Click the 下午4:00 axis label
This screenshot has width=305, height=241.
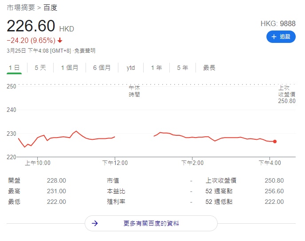(270, 163)
